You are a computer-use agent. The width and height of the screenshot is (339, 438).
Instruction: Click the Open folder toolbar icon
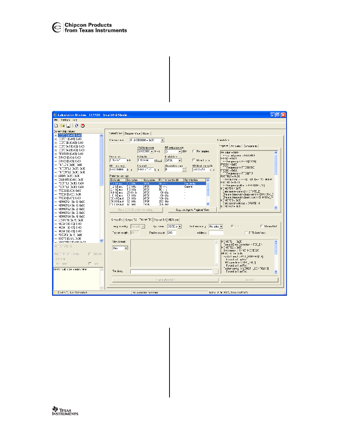[x=62, y=126]
